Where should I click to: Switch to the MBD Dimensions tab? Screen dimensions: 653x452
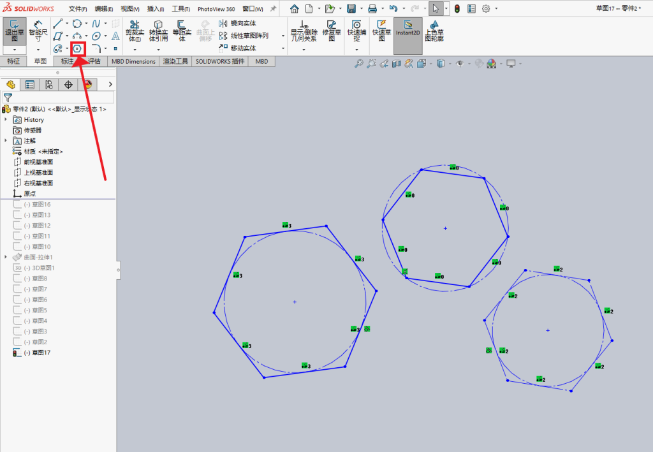pyautogui.click(x=133, y=61)
